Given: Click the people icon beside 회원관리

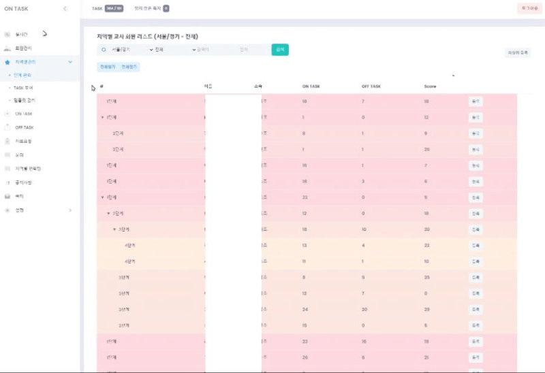Looking at the screenshot, I should pyautogui.click(x=7, y=48).
